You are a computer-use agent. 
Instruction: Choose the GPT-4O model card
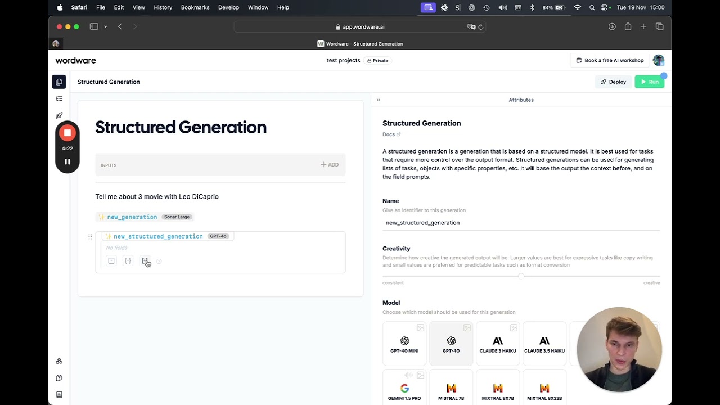(x=451, y=344)
